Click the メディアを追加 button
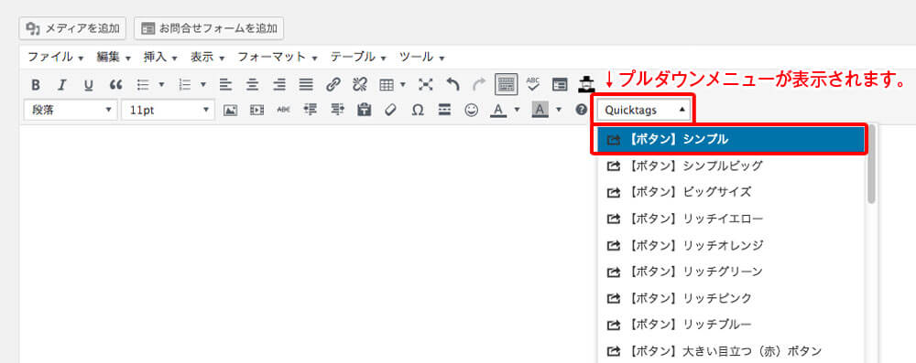916x363 pixels. tap(72, 27)
